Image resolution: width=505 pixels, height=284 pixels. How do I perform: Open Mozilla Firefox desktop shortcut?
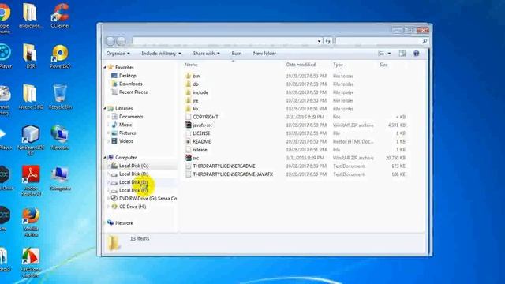(31, 222)
